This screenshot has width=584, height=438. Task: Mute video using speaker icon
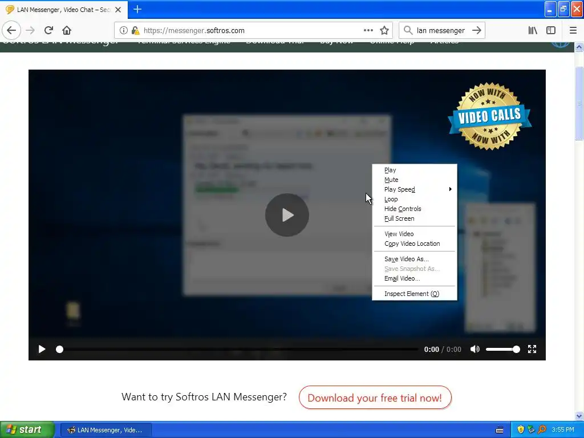[x=475, y=349]
